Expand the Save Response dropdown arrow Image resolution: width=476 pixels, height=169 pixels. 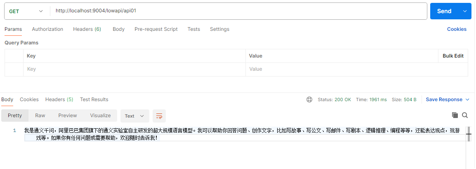point(467,100)
